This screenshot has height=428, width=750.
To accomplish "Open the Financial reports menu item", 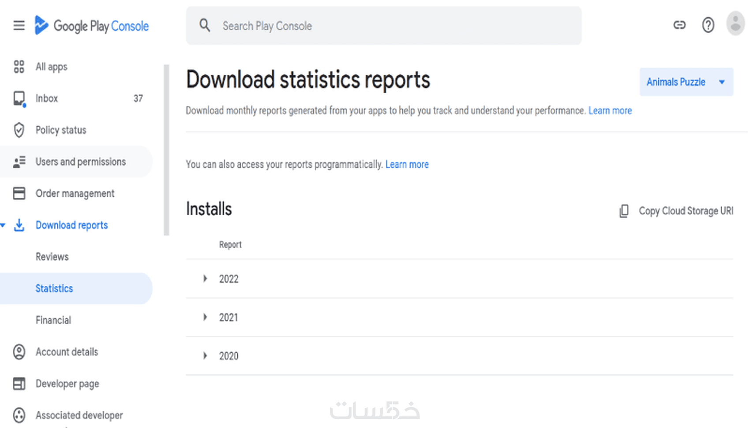I will pos(53,320).
